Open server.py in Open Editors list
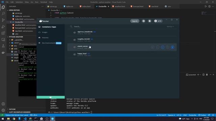The width and height of the screenshot is (216, 121). [19, 13]
